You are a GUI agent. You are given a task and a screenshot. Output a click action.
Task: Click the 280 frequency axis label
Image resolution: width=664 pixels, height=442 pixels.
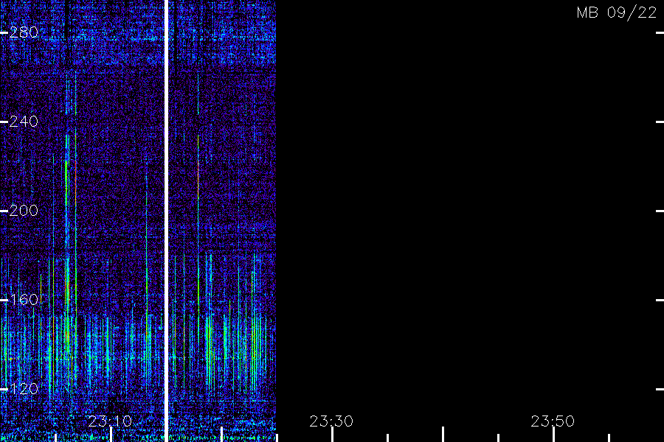click(24, 32)
